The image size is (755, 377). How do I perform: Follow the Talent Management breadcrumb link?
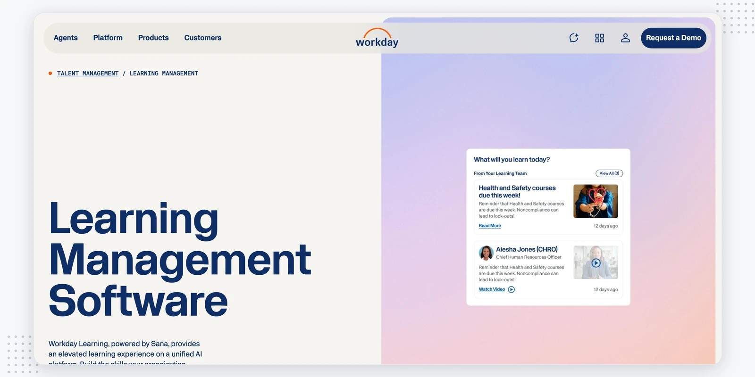(x=88, y=74)
